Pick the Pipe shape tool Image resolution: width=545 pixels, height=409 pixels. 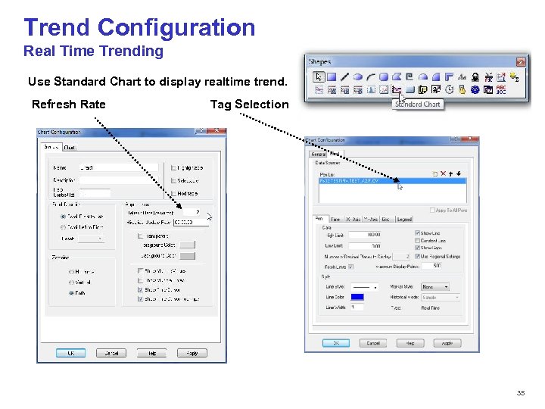click(x=449, y=76)
